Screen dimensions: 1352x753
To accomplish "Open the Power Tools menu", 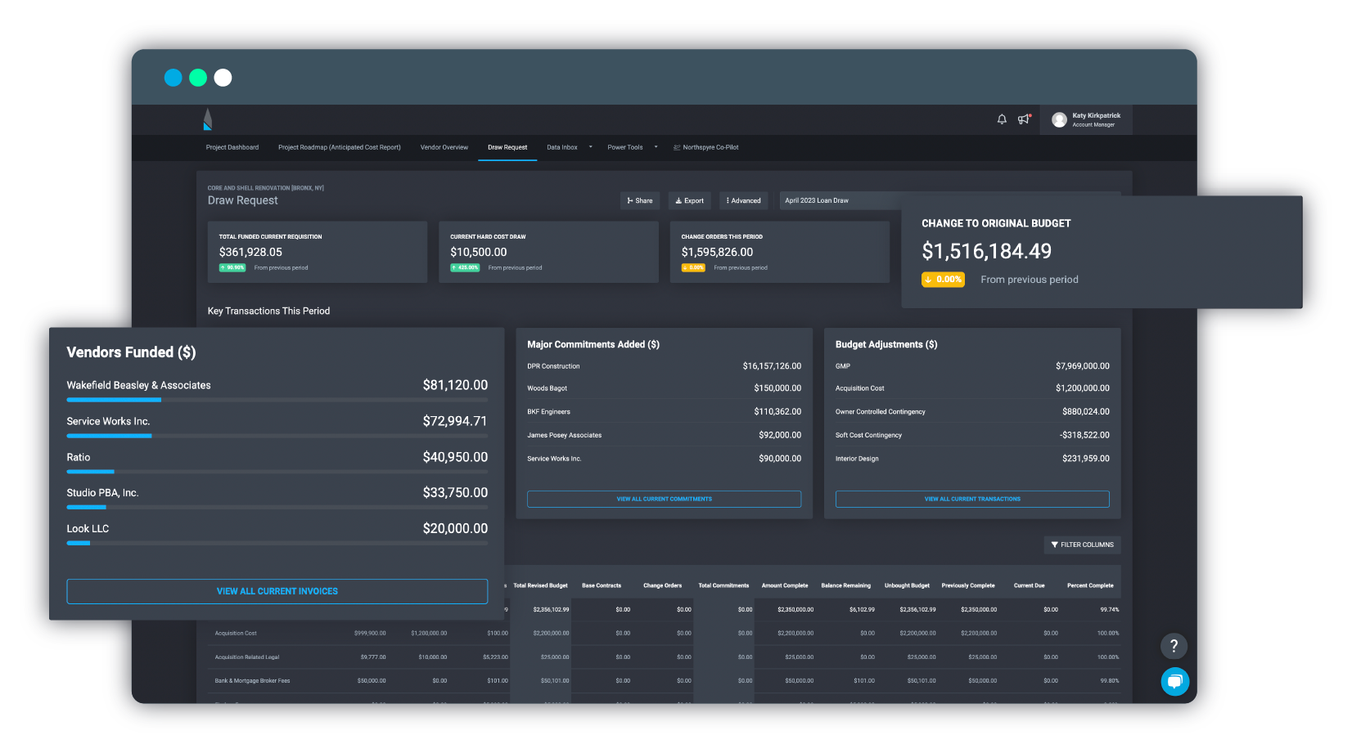I will coord(625,147).
